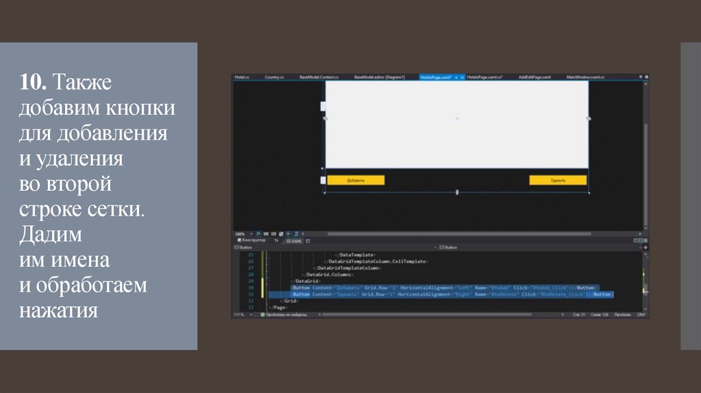The height and width of the screenshot is (393, 701).
Task: Open the left Button element dropdown
Action: pyautogui.click(x=335, y=247)
